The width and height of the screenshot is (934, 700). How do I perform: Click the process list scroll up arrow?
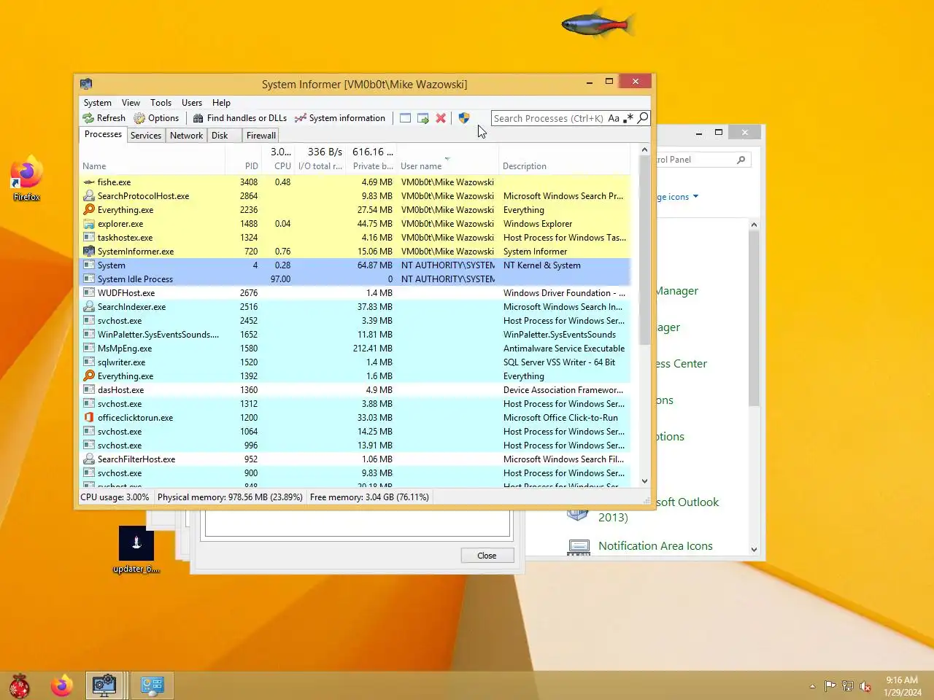coord(644,150)
